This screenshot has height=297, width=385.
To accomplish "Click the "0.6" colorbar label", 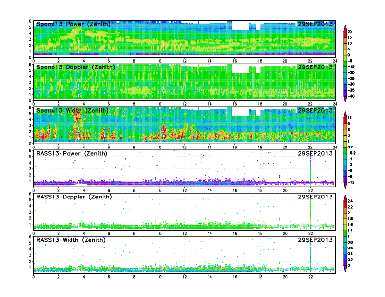I will pyautogui.click(x=350, y=248).
